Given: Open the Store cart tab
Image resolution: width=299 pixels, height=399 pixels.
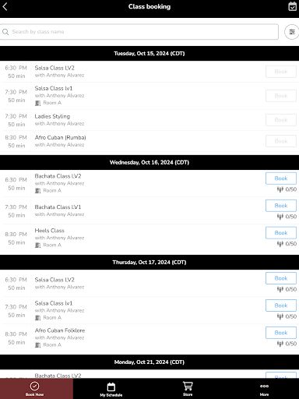Looking at the screenshot, I should pyautogui.click(x=188, y=388).
